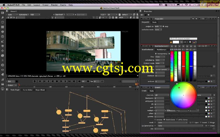Click the Viewer refresh circular arrow icon
Image resolution: width=220 pixels, height=137 pixels.
point(113,18)
